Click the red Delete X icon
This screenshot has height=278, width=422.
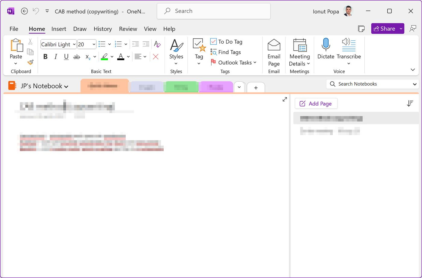[x=156, y=57]
